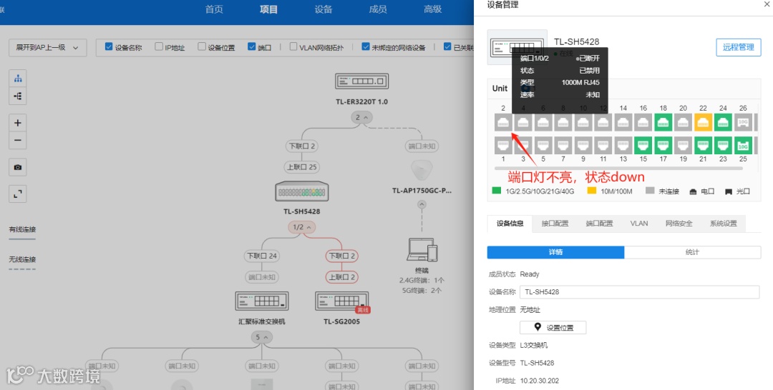The width and height of the screenshot is (773, 390).
Task: Select the 汇聚标准交换机 switch icon
Action: [x=262, y=301]
